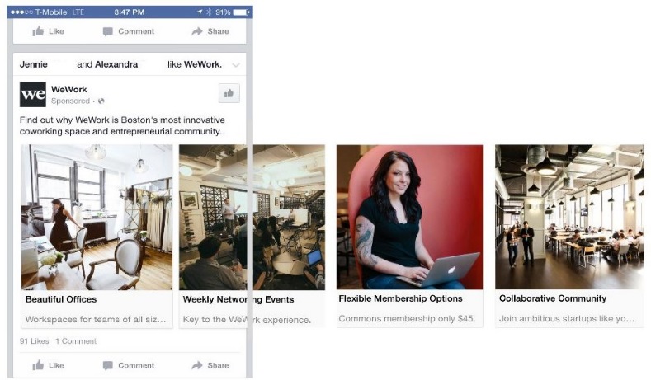
Task: Open the Beautiful Offices carousel image
Action: click(x=97, y=217)
